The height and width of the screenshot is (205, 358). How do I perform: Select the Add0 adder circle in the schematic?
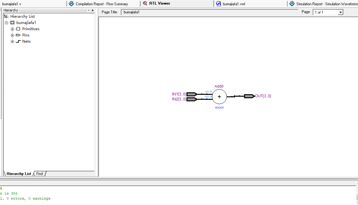coord(220,97)
